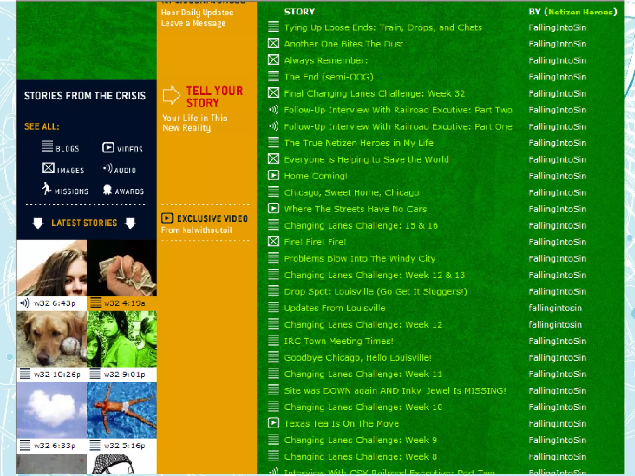Image resolution: width=635 pixels, height=476 pixels.
Task: Open the Missions running figure icon
Action: click(x=47, y=188)
